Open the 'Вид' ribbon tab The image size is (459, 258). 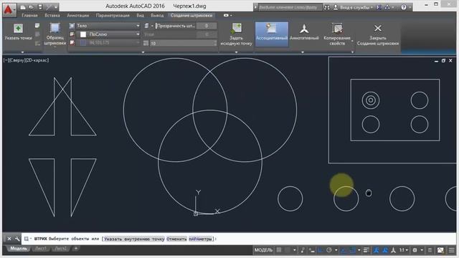tap(141, 15)
